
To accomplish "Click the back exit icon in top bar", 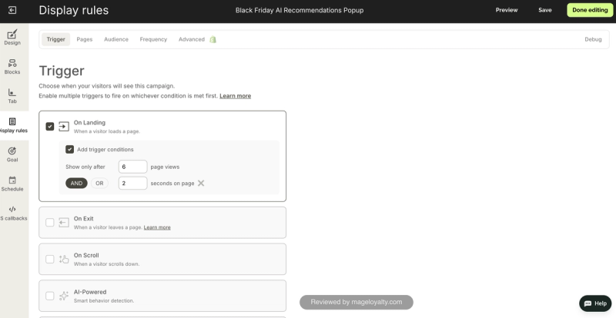I will [12, 10].
